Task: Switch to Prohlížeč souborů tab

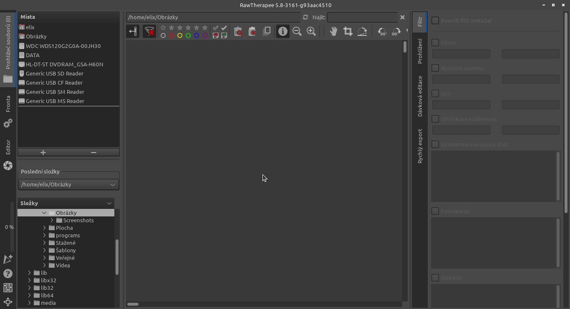Action: point(8,49)
